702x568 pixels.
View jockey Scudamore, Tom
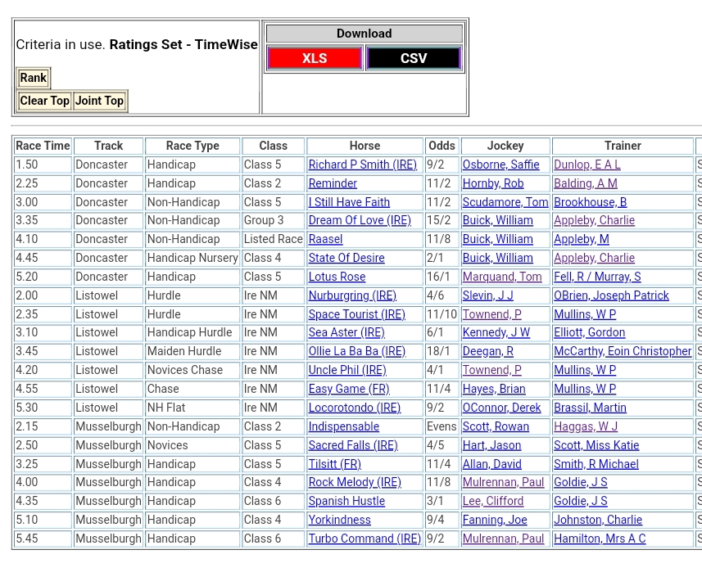(x=505, y=202)
